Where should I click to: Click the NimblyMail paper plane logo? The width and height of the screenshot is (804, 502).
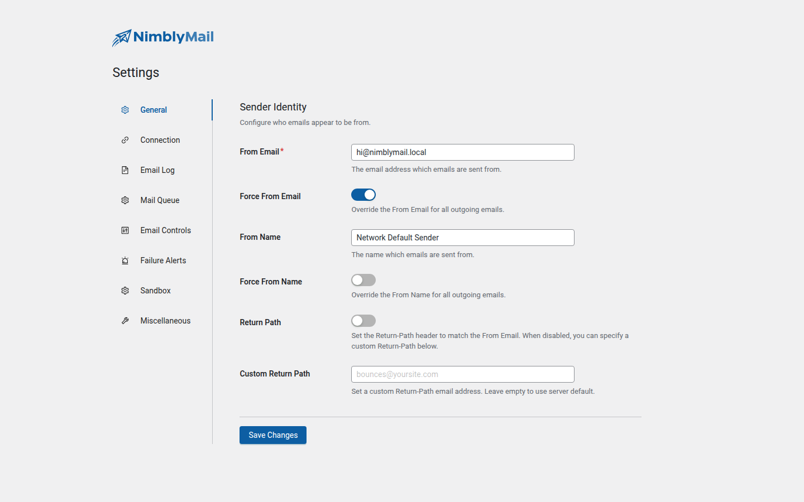pyautogui.click(x=122, y=37)
